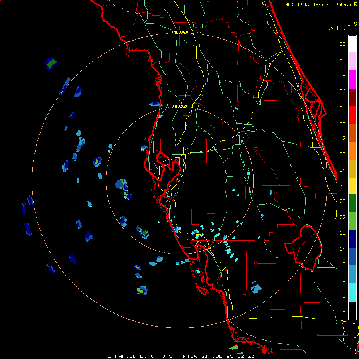Click the legend value 6
Image resolution: width=359 pixels, height=359 pixels.
click(x=344, y=280)
